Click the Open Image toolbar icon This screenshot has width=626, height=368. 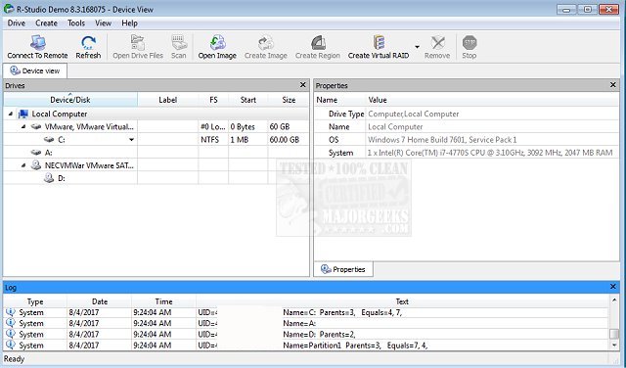pyautogui.click(x=217, y=42)
